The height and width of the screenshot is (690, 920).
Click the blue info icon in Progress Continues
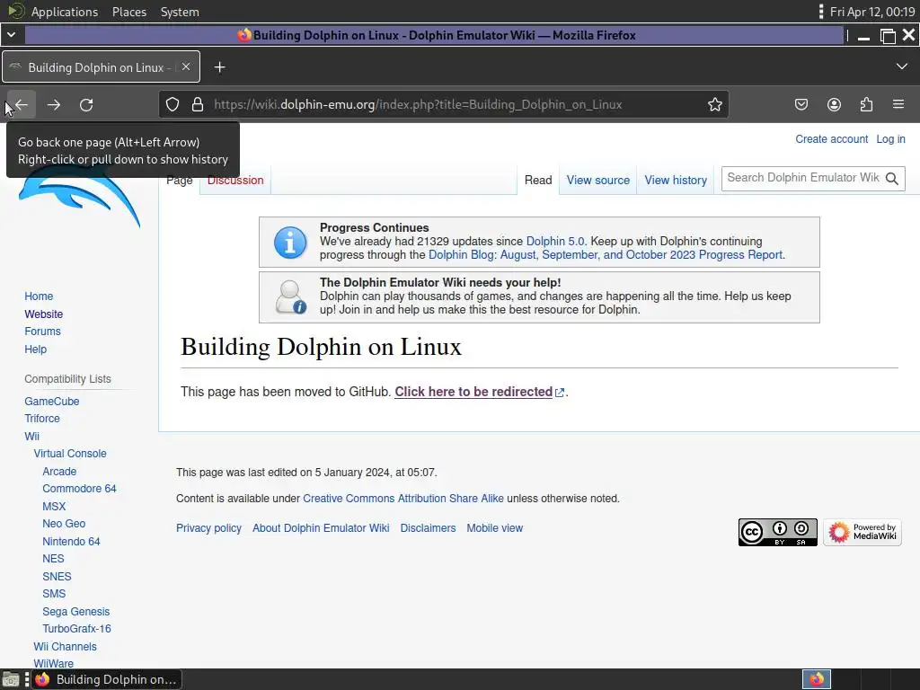tap(290, 243)
